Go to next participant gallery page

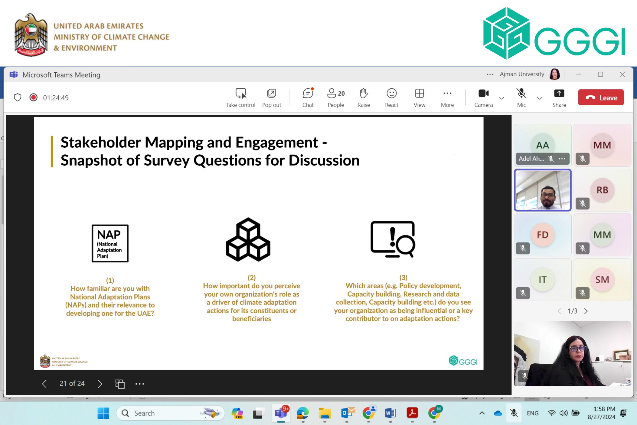(586, 311)
